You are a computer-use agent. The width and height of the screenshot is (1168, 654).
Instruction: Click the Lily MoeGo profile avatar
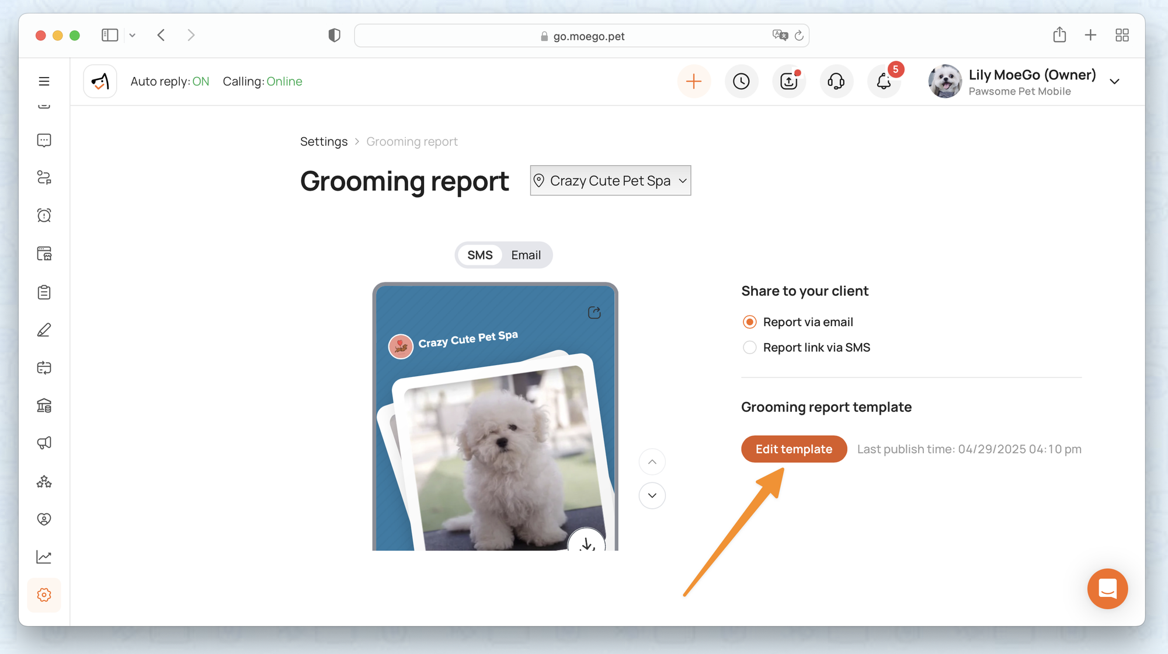[x=945, y=81]
